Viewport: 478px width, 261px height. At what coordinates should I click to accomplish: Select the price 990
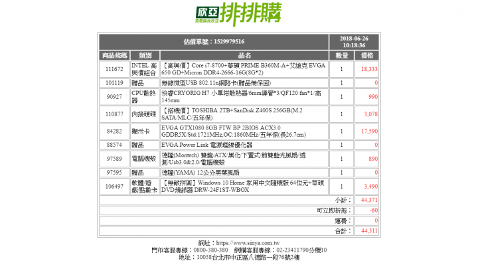click(x=373, y=97)
